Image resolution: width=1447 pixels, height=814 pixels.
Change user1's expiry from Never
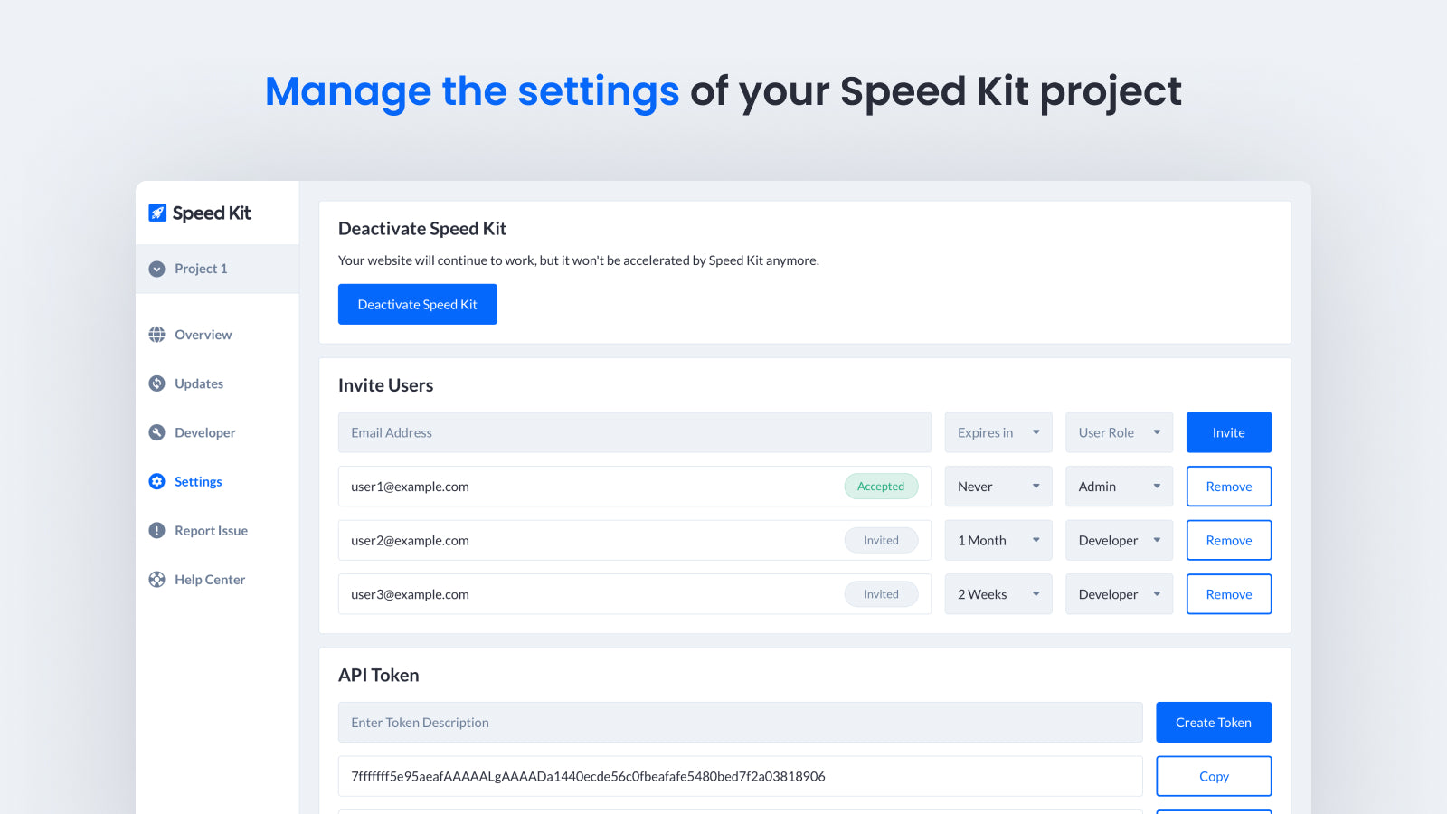pos(998,486)
